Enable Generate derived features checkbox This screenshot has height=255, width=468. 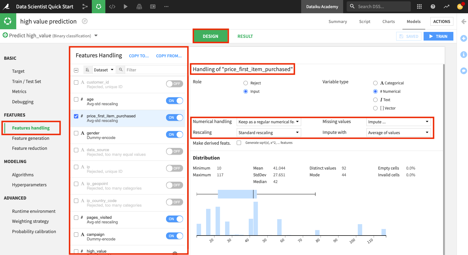click(239, 143)
